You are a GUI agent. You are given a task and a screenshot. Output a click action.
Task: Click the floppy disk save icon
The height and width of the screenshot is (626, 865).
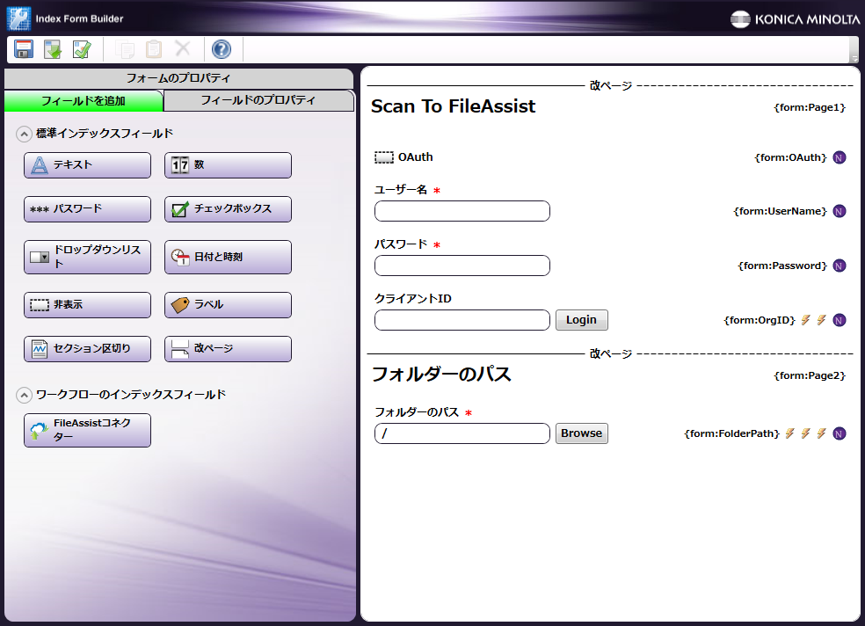pos(24,49)
